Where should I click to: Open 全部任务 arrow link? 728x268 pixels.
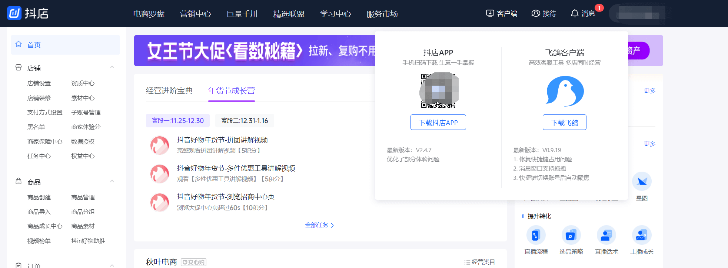319,225
